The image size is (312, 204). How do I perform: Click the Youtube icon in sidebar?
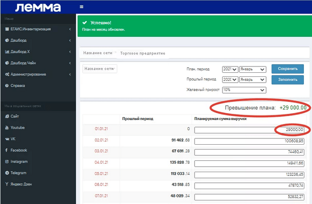[7, 128]
